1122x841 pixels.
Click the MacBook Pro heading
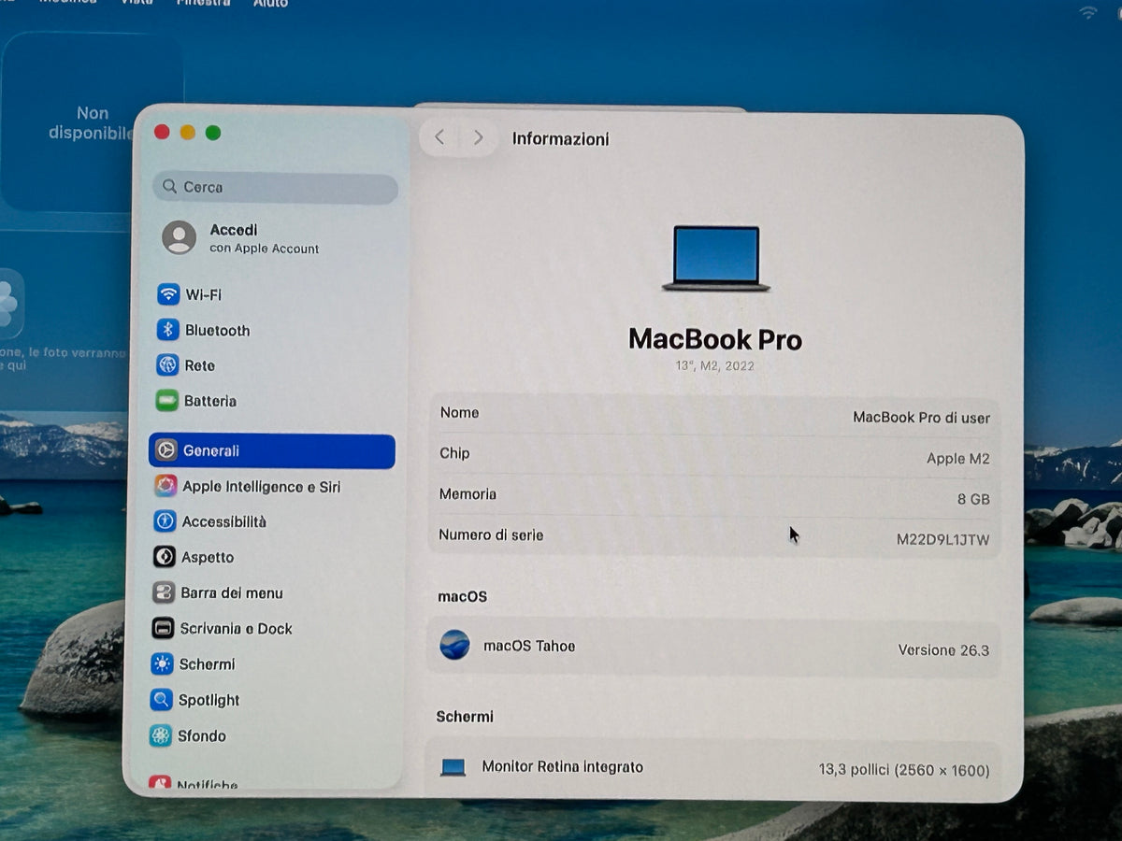coord(715,338)
